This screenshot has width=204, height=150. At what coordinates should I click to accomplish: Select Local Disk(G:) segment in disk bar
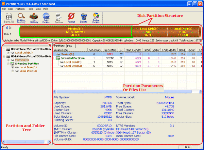coord(183,32)
